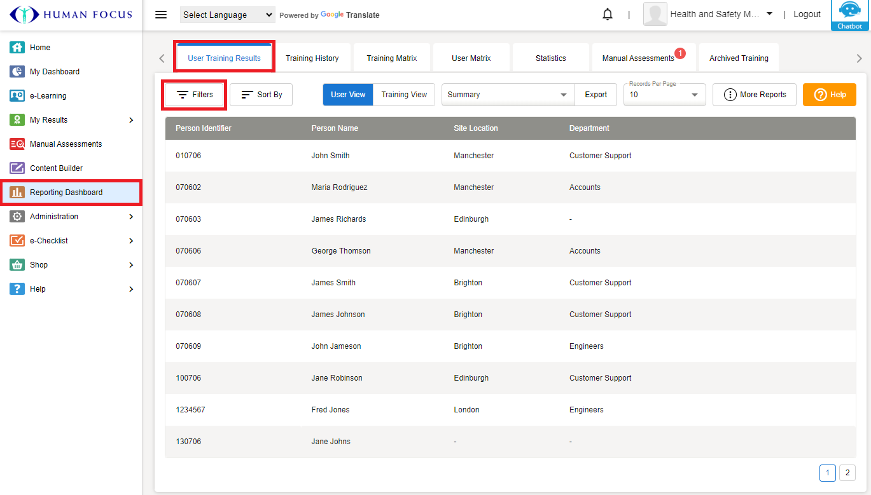Click the hamburger menu icon
871x495 pixels.
pyautogui.click(x=161, y=15)
